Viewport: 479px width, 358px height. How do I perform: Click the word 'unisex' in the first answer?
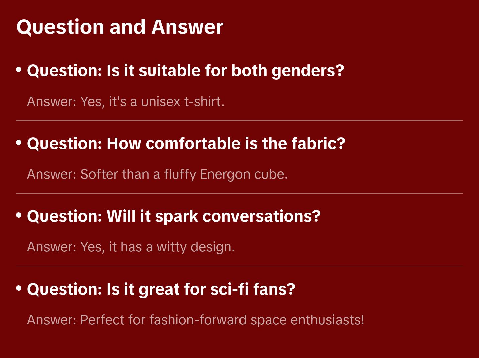coord(161,102)
